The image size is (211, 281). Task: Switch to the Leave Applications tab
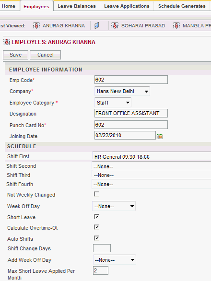pos(127,6)
